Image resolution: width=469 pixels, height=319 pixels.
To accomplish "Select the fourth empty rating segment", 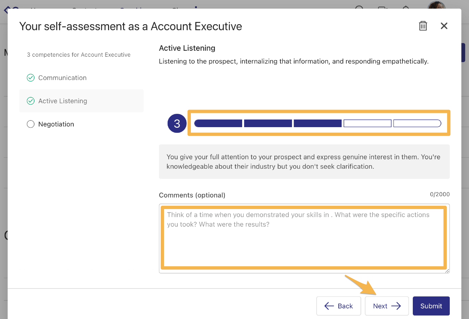I will [367, 123].
